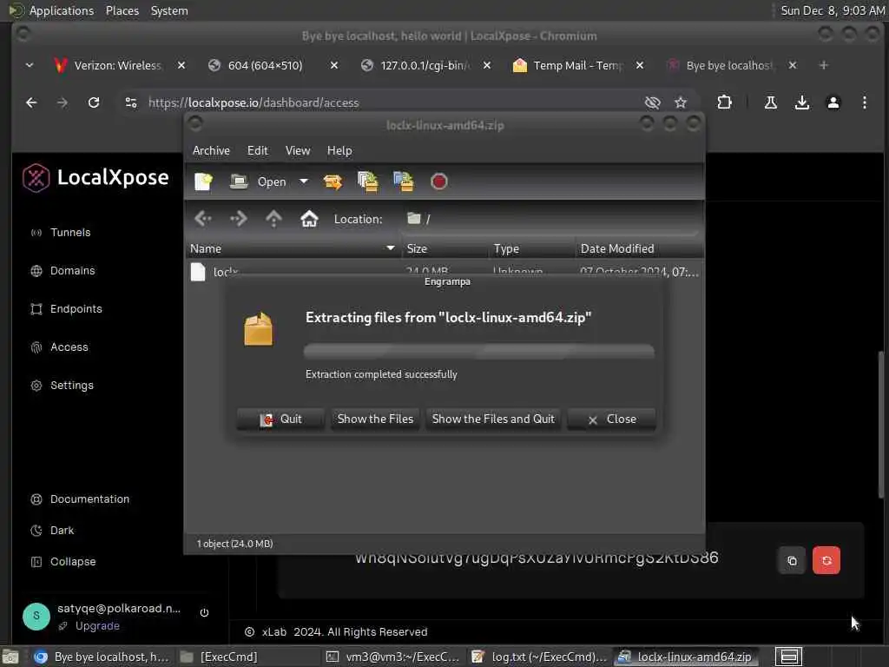Sort file list by Name column
Screen dimensions: 889x667
click(293, 248)
